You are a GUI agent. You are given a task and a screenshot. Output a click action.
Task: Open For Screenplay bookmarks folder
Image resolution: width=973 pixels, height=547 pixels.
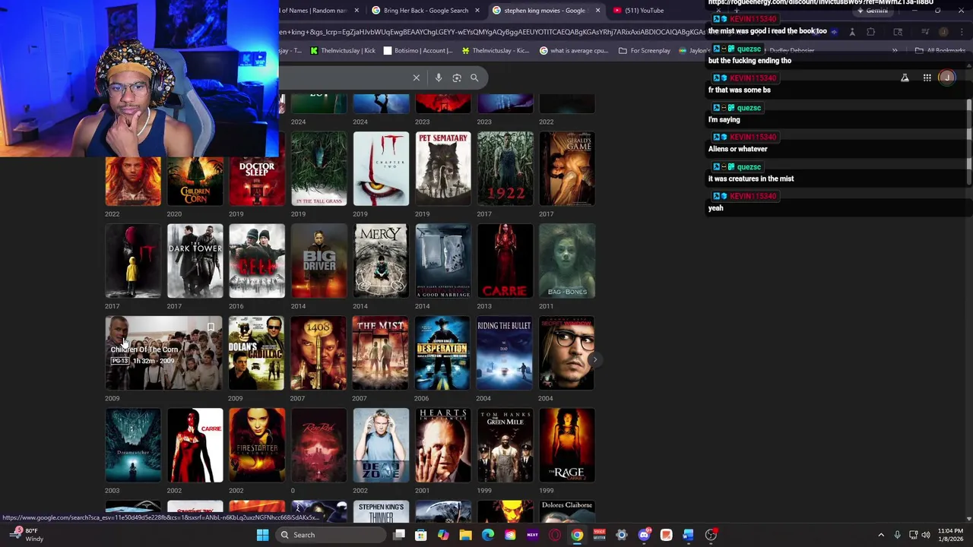645,51
